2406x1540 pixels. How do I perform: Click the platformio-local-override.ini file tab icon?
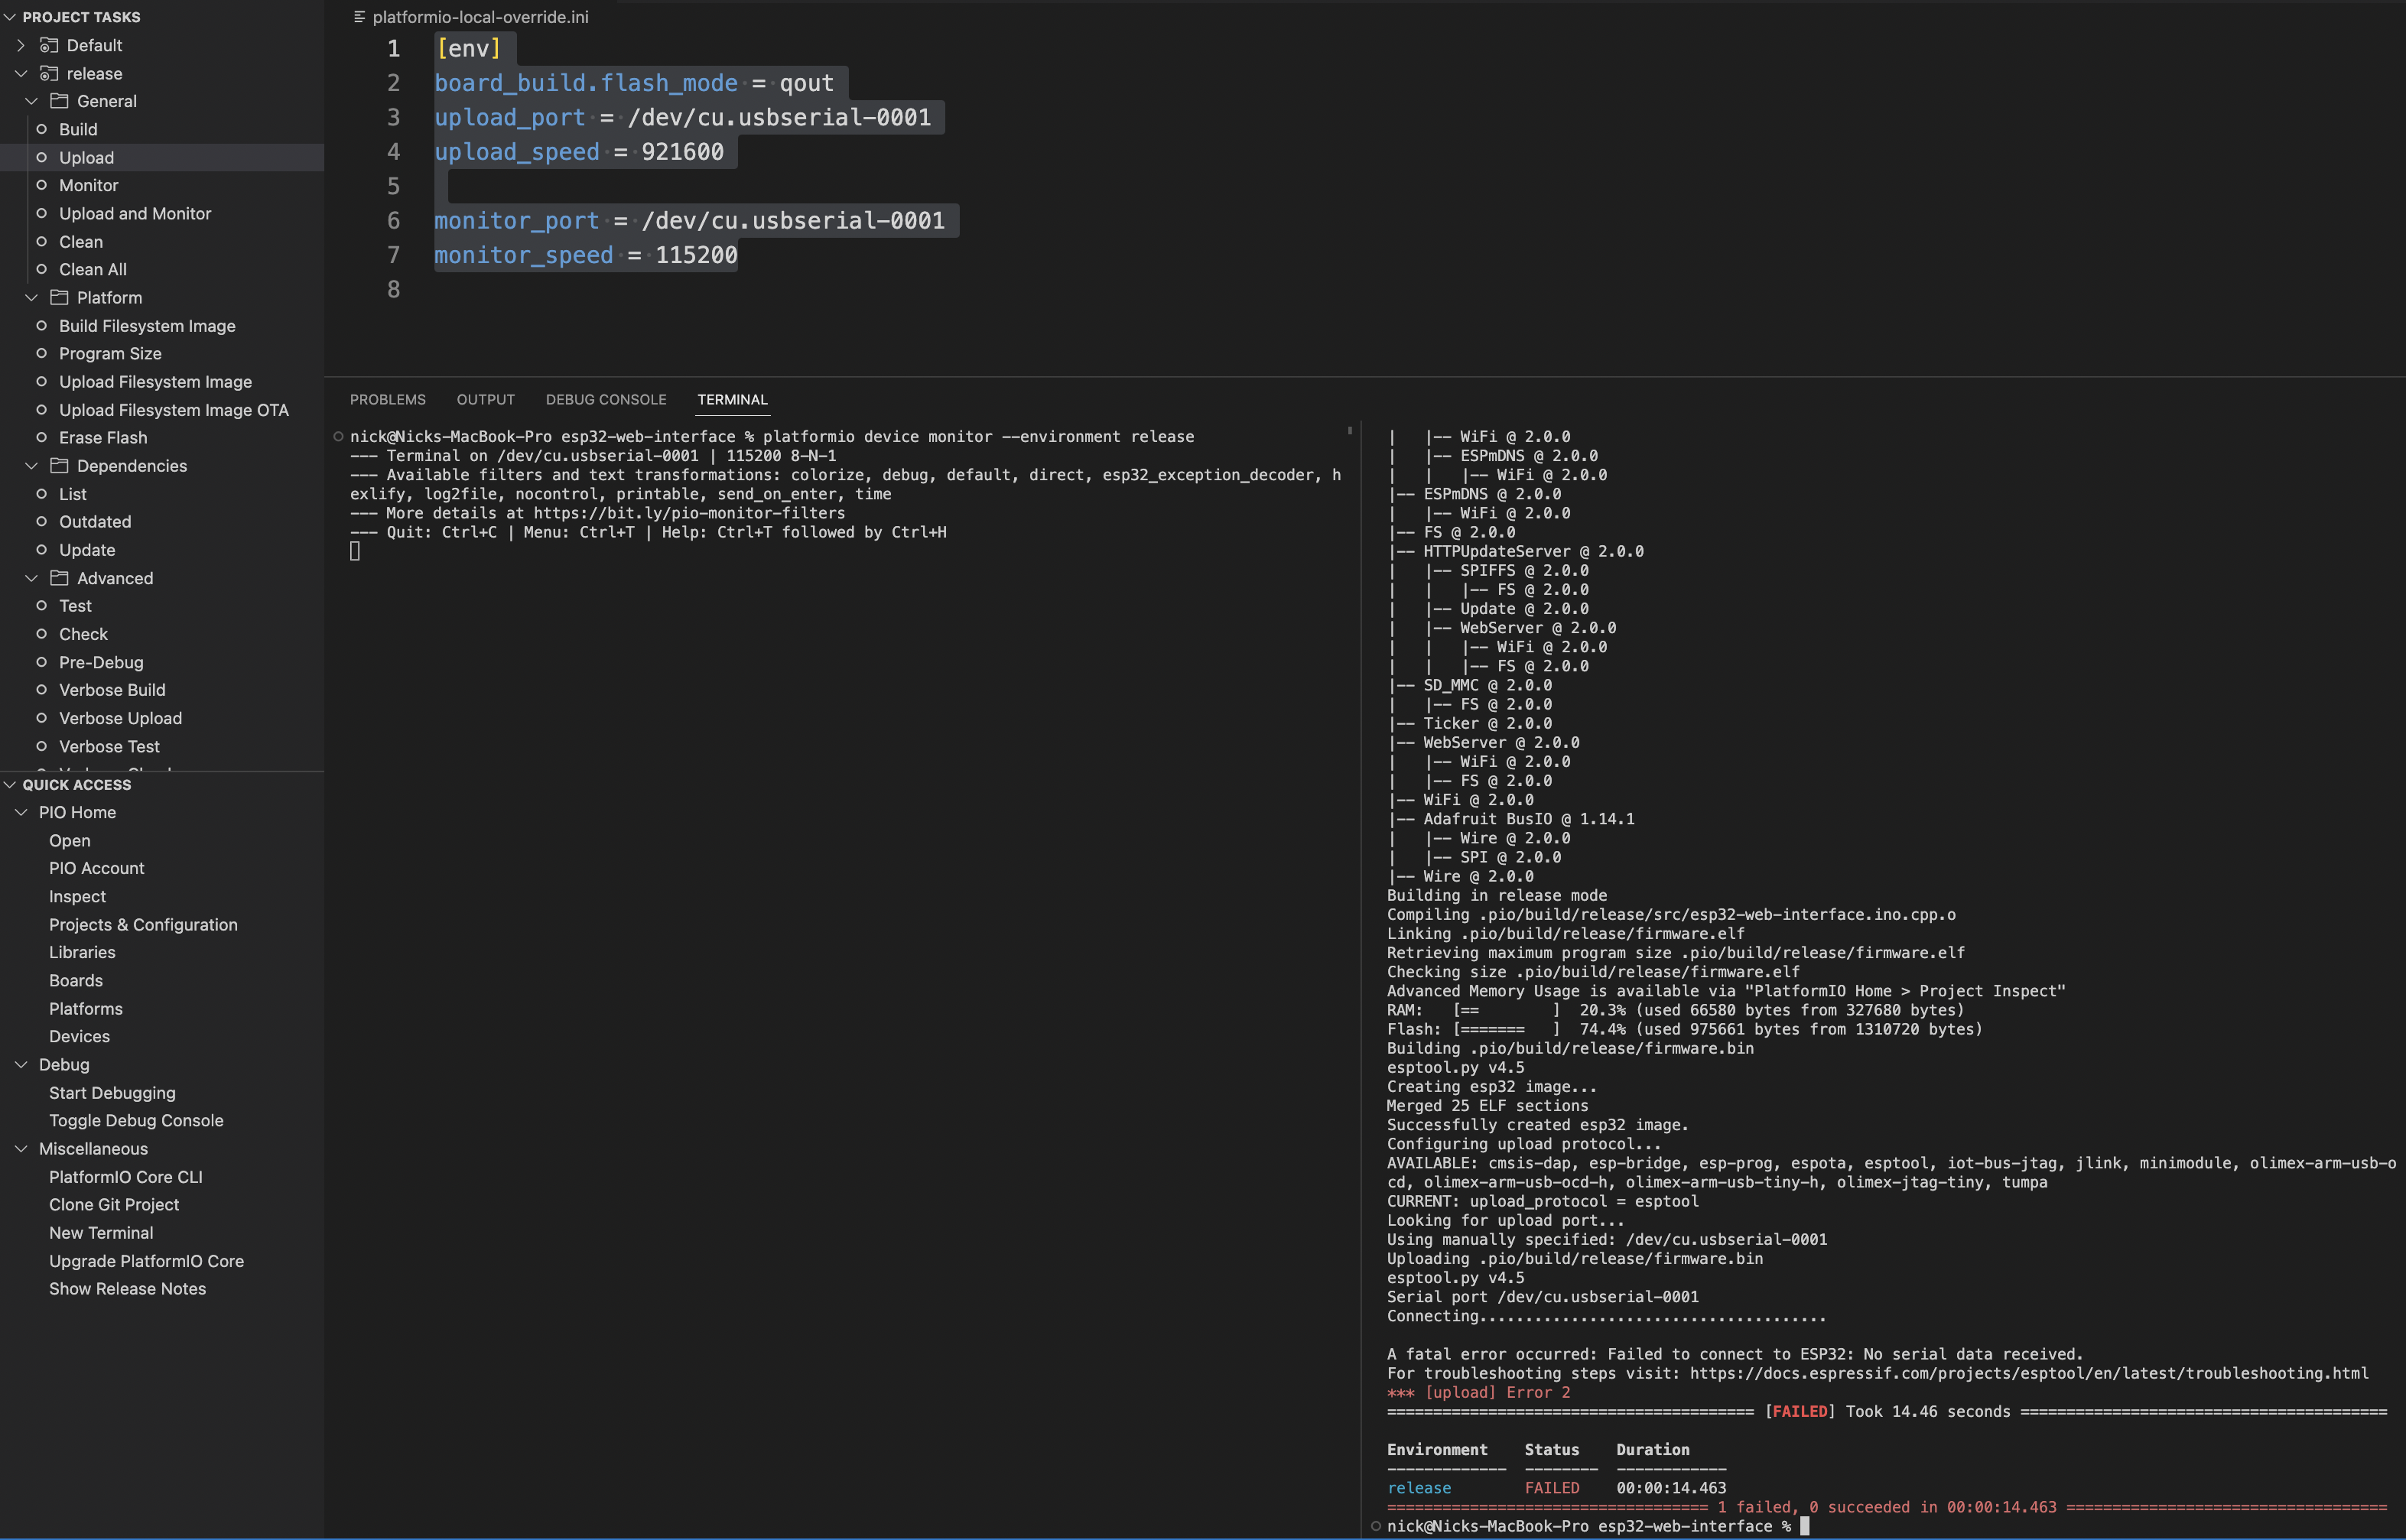point(359,17)
